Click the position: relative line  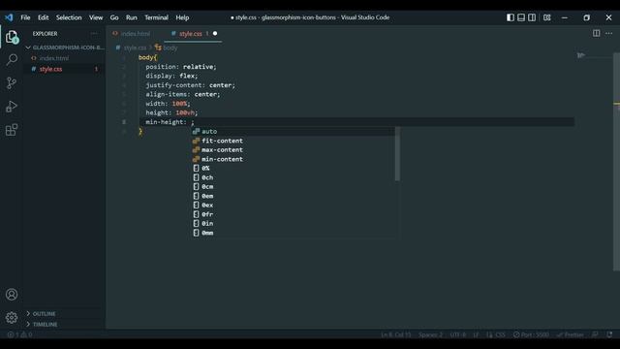coord(181,67)
